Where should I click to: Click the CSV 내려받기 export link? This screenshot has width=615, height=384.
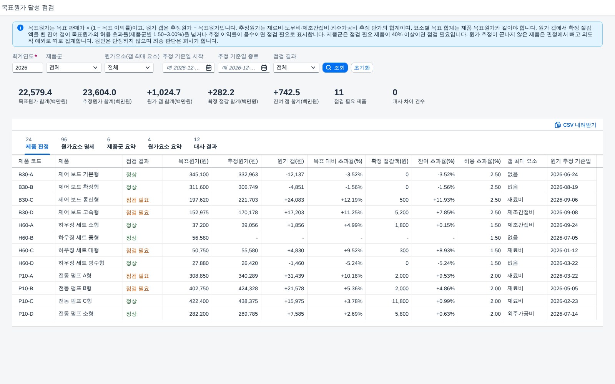[575, 125]
